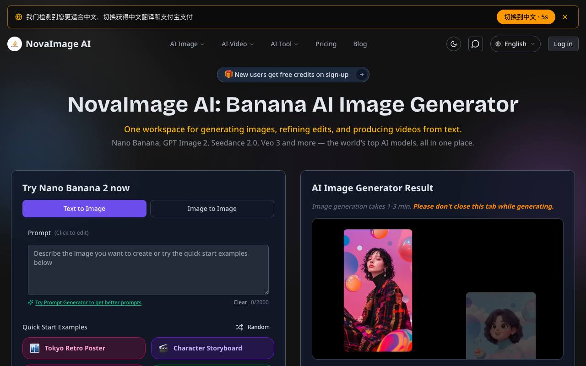Click the 我们检测到您更适合中文 banner message
586x366 pixels.
(x=109, y=17)
